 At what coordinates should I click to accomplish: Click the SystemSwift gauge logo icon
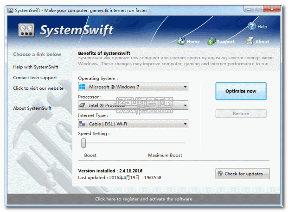tap(26, 30)
